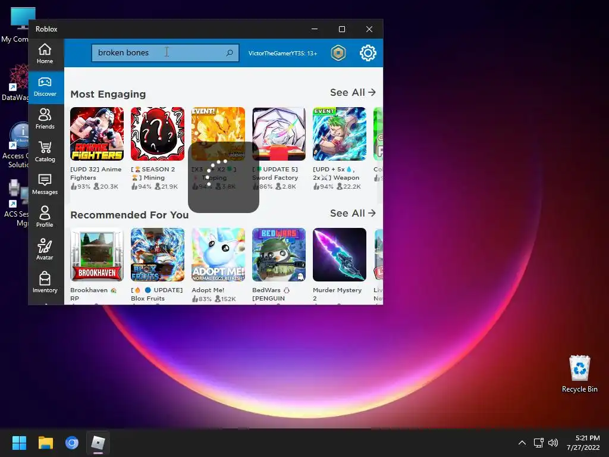Minimize the Roblox window
This screenshot has width=609, height=457.
coord(315,29)
